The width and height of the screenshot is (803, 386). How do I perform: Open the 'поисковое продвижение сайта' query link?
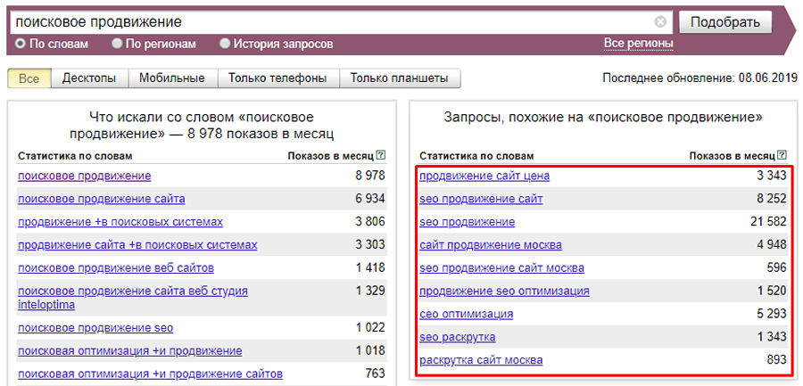pos(102,199)
